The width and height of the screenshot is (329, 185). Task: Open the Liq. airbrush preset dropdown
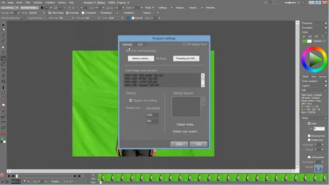pos(10,8)
